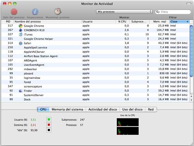Switch to Memoria del sistema tab
This screenshot has width=194, height=146.
pyautogui.click(x=68, y=109)
